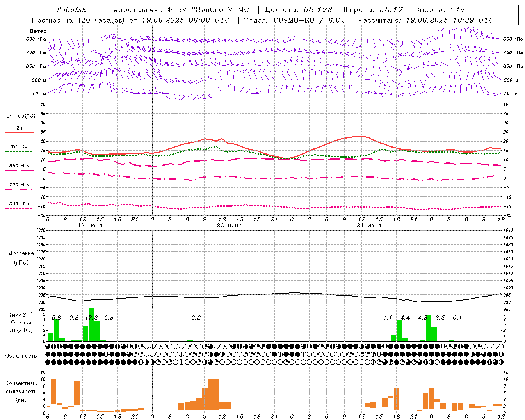This screenshot has height=420, width=525.
Task: Click the precipitation total "4.4"
Action: [405, 318]
